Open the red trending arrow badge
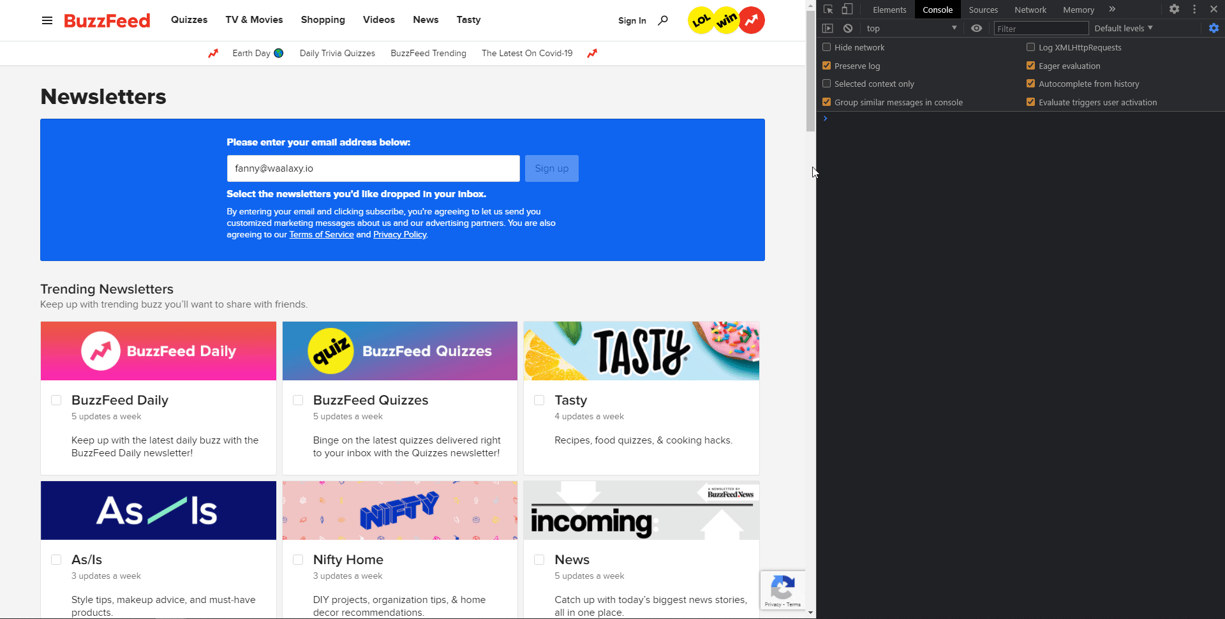The width and height of the screenshot is (1225, 619). click(752, 20)
